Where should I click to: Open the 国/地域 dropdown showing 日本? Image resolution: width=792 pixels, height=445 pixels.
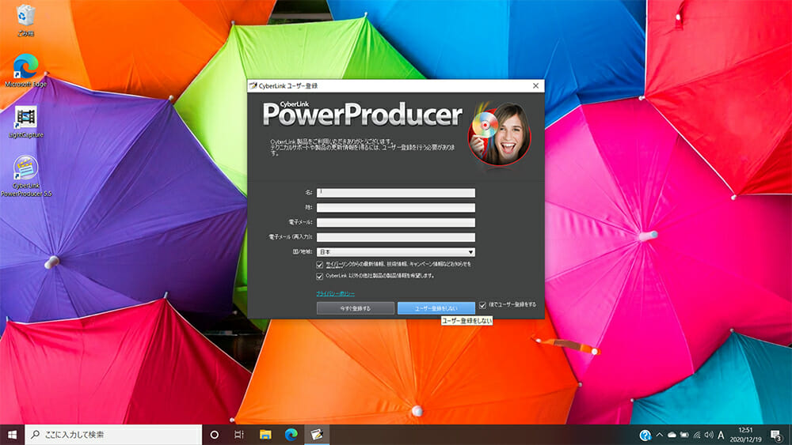(395, 251)
